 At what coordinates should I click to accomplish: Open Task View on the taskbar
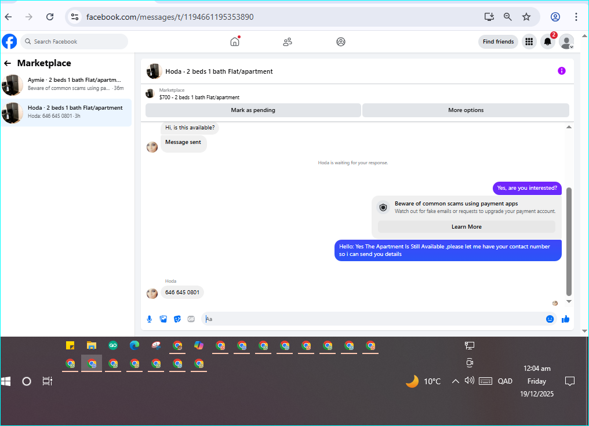pos(48,381)
